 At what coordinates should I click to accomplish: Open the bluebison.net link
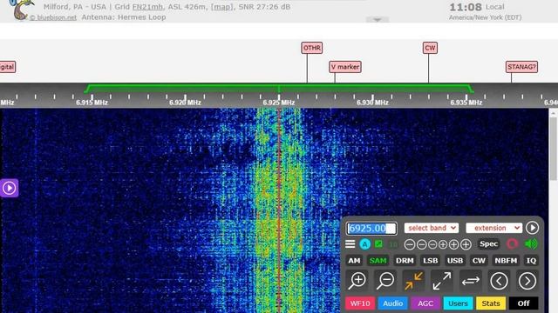coord(53,17)
